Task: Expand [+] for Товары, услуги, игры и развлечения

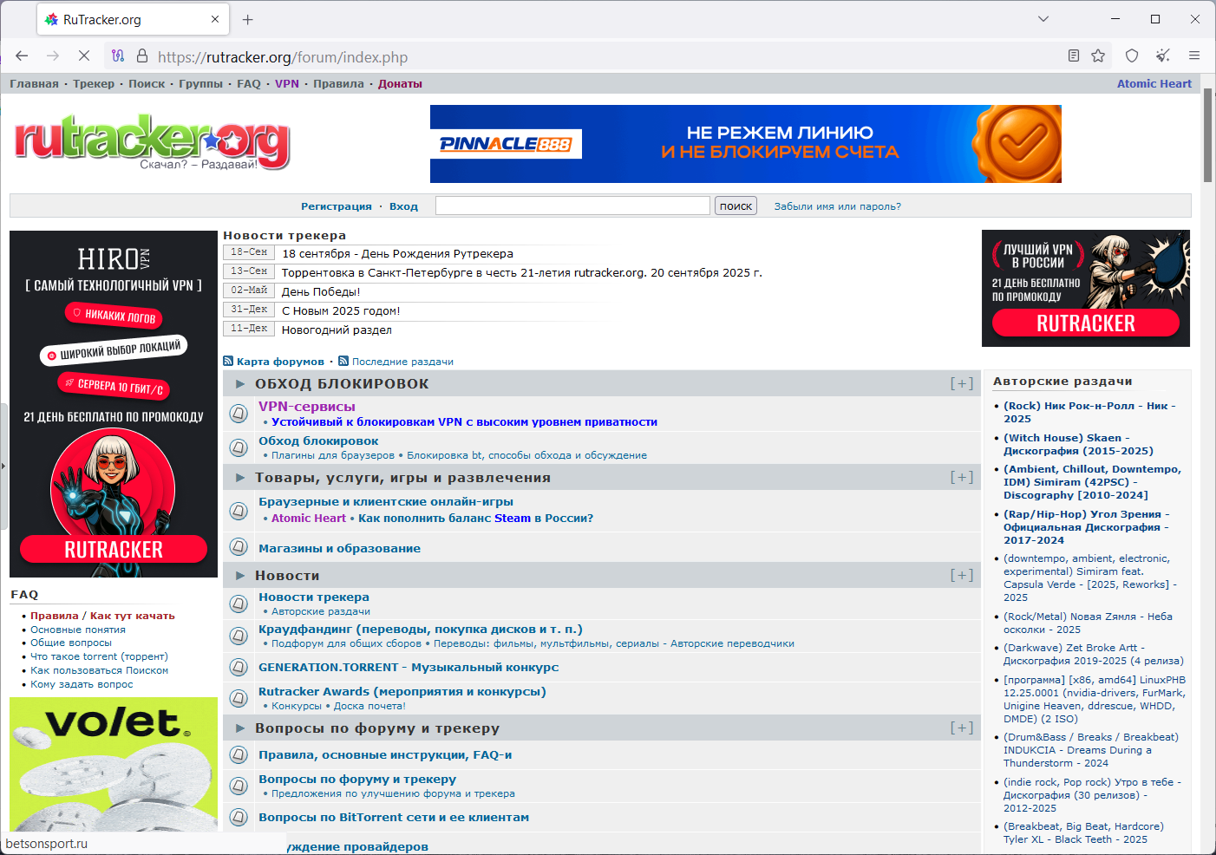Action: point(962,477)
